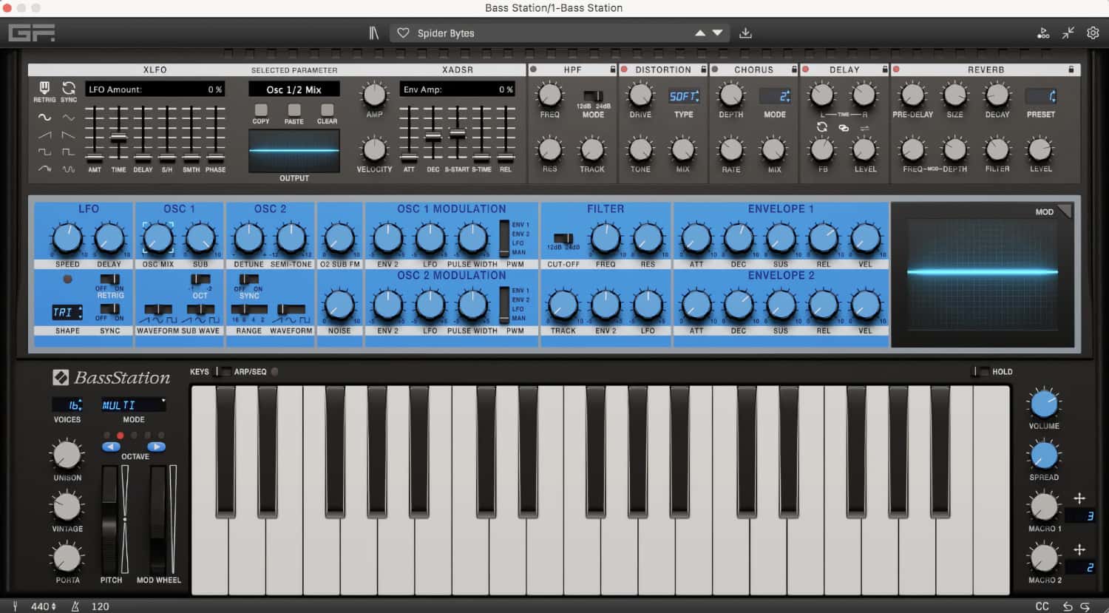Image resolution: width=1109 pixels, height=613 pixels.
Task: Expand the LFO Shape selector showing TRI
Action: pyautogui.click(x=67, y=312)
